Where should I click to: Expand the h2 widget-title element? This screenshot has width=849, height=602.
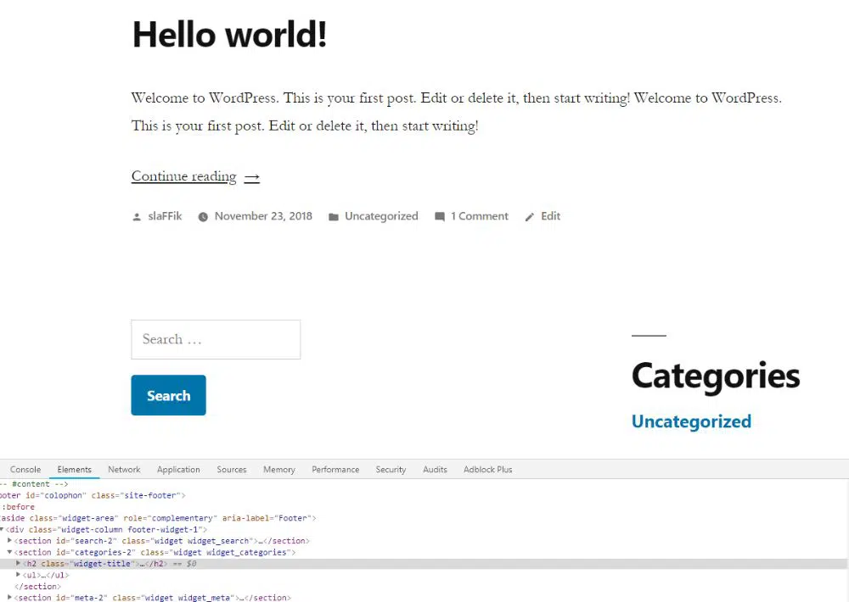click(x=18, y=564)
